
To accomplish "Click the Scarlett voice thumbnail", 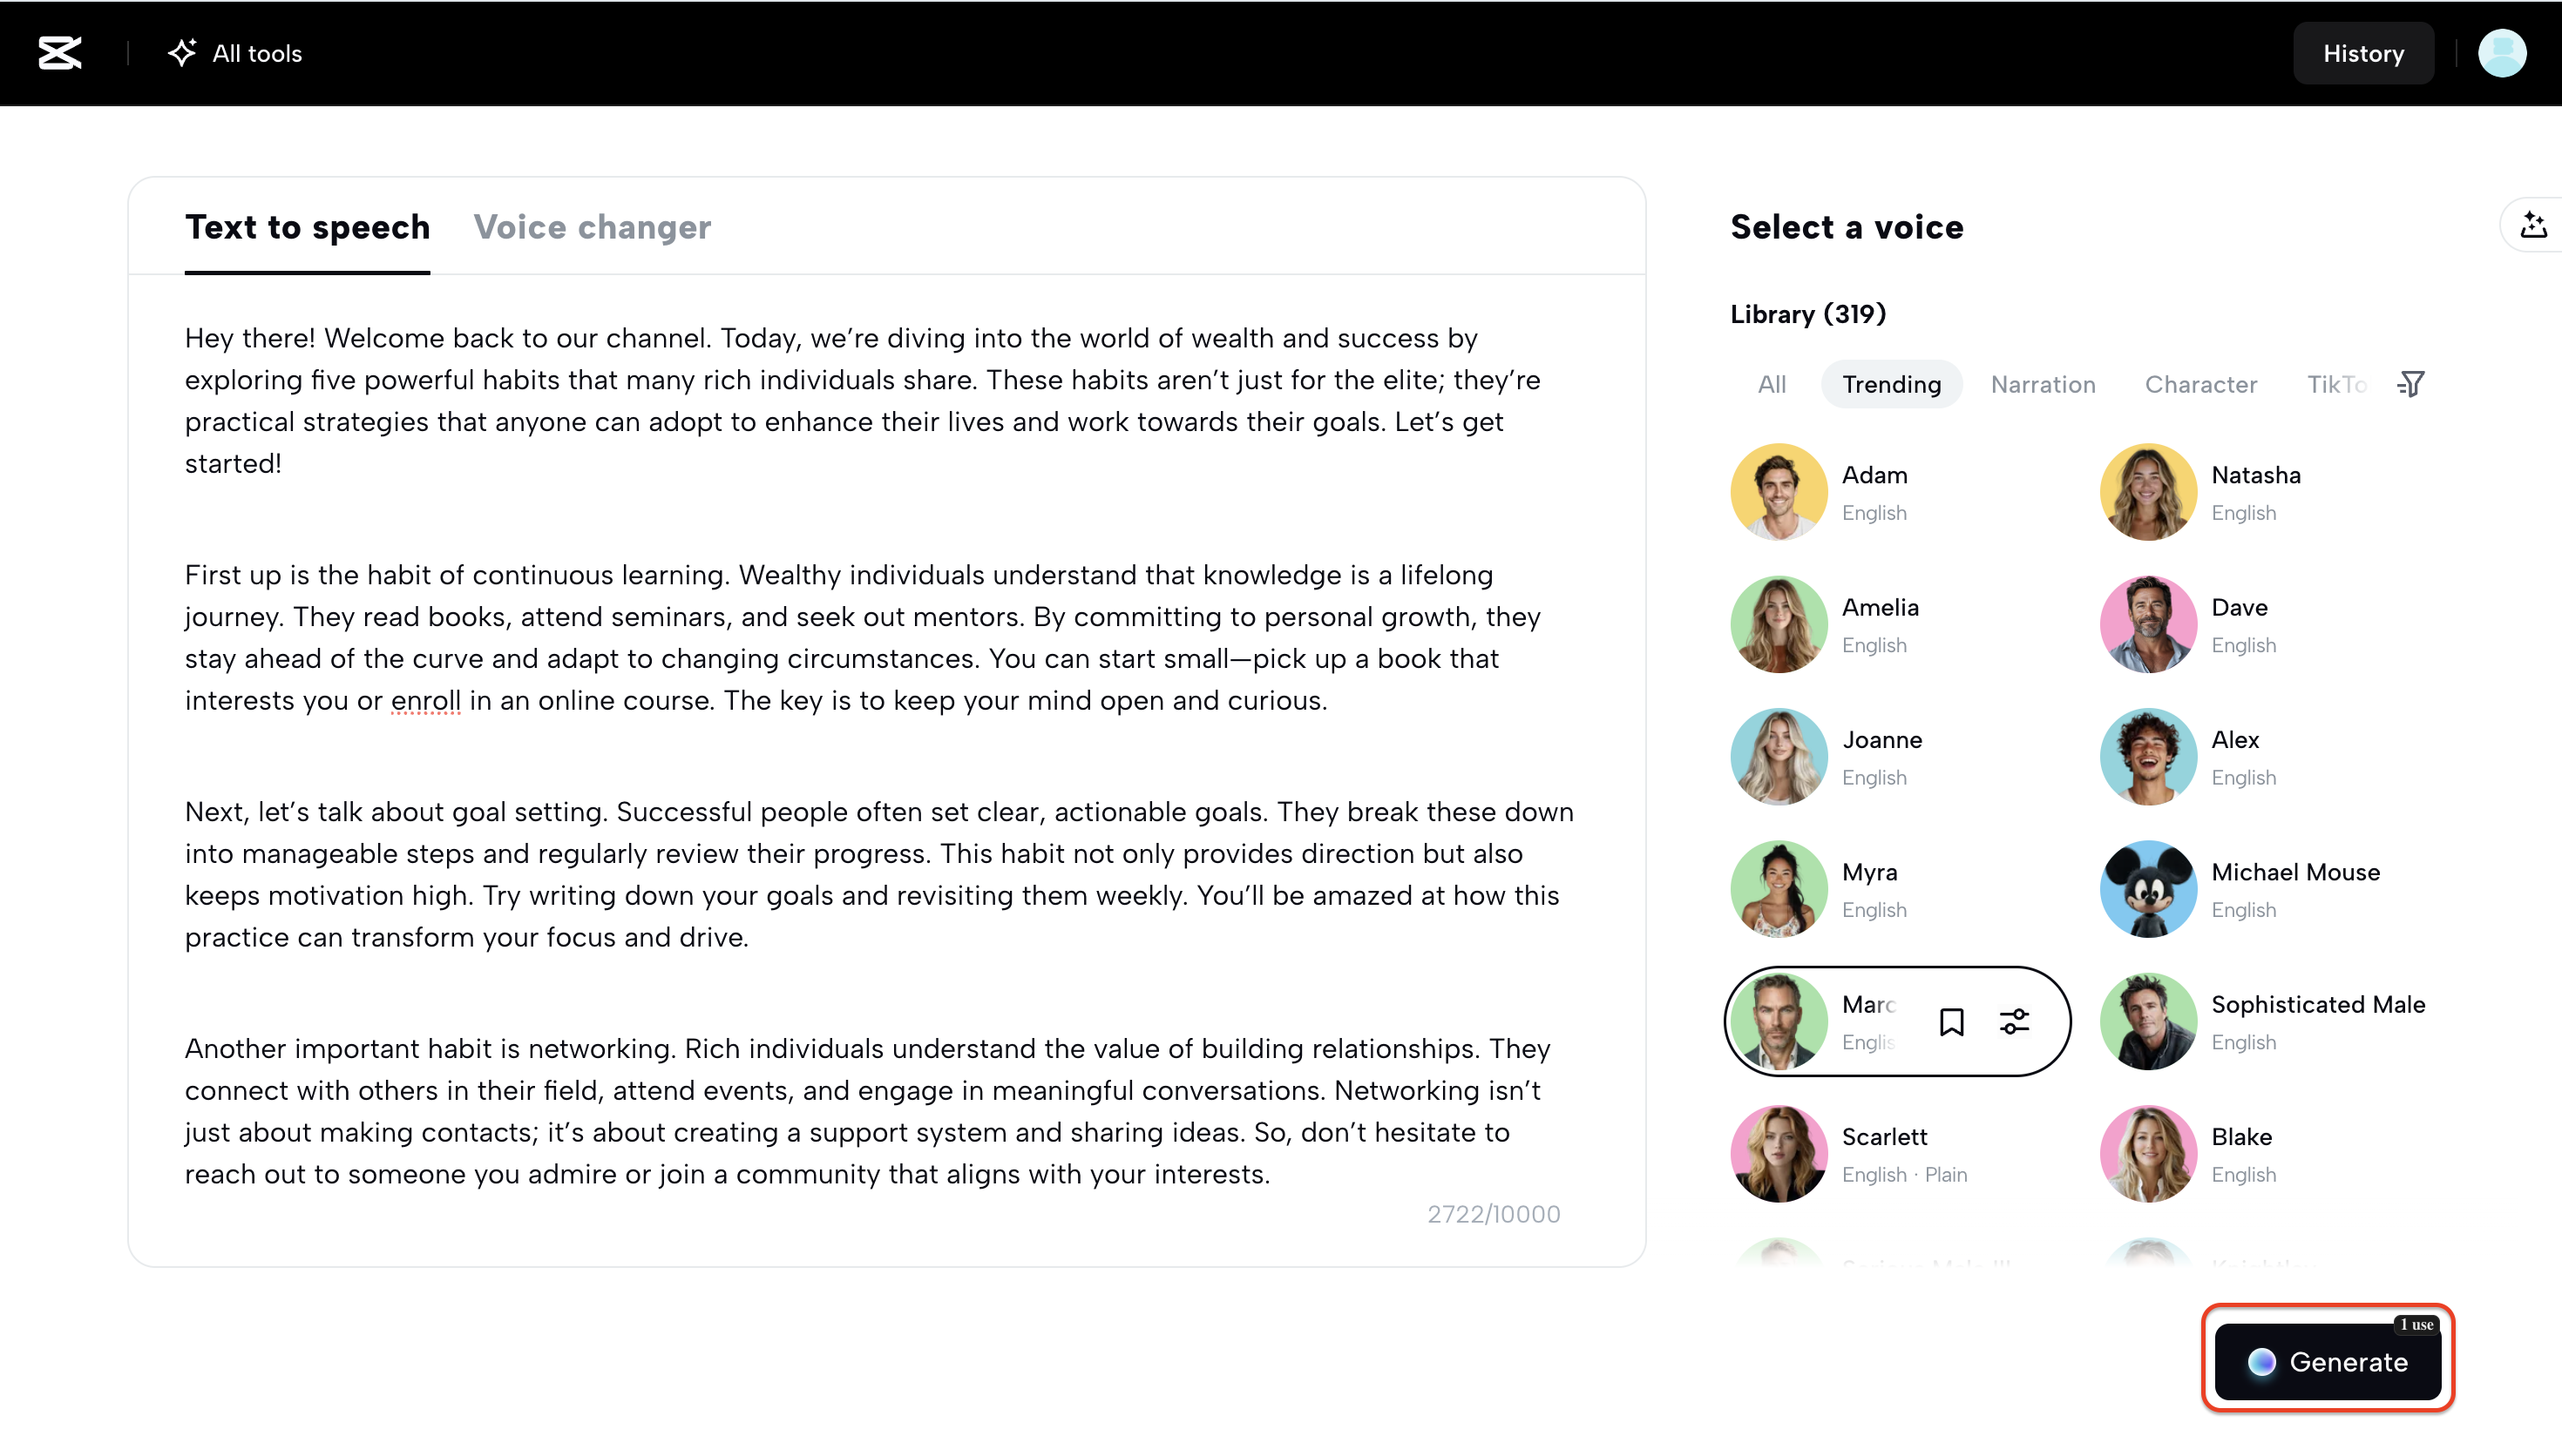I will coord(1778,1153).
